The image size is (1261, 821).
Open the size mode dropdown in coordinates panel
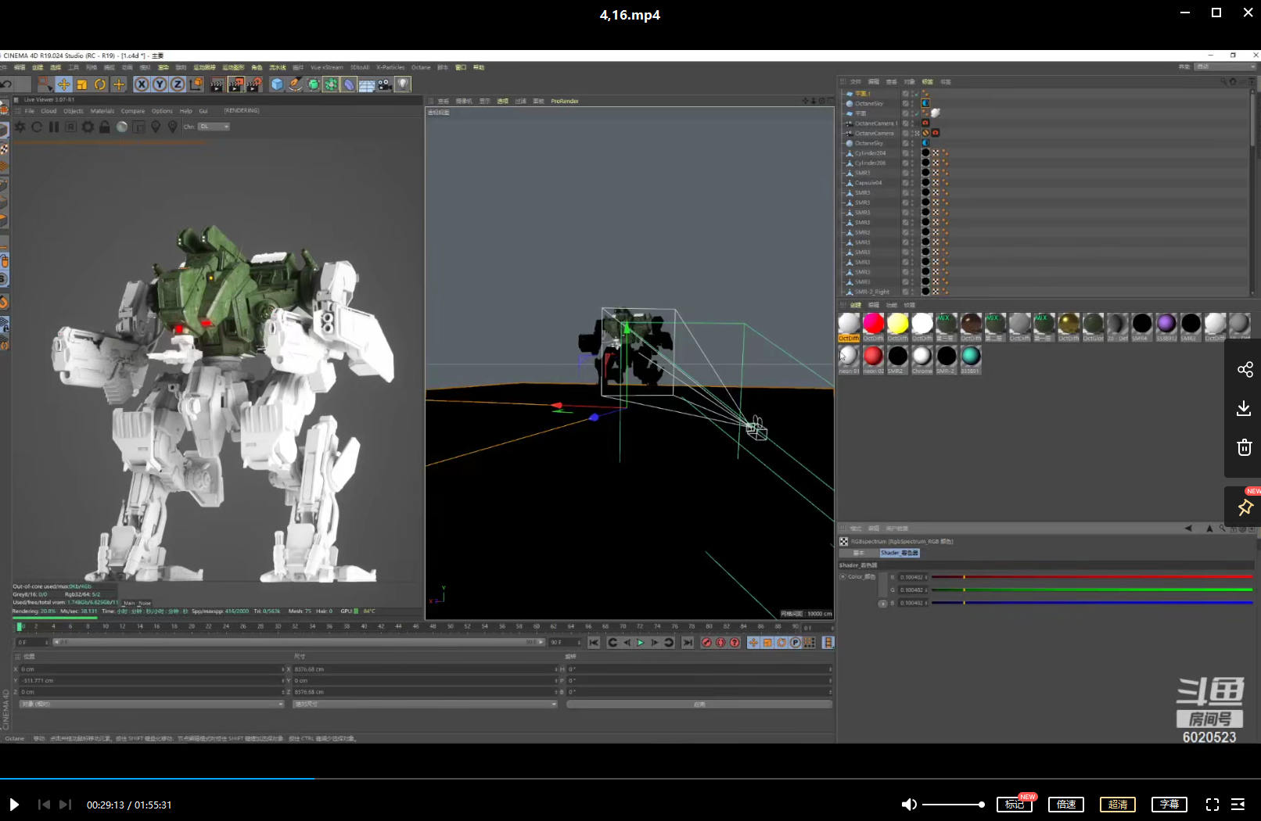tap(424, 704)
